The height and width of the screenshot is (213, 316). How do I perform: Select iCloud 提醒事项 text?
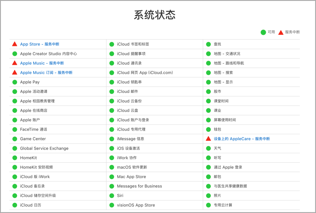click(x=131, y=54)
